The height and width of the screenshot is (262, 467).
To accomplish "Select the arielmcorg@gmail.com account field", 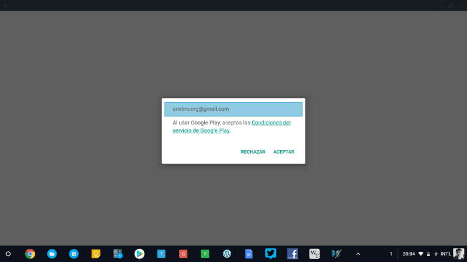I will (x=233, y=109).
